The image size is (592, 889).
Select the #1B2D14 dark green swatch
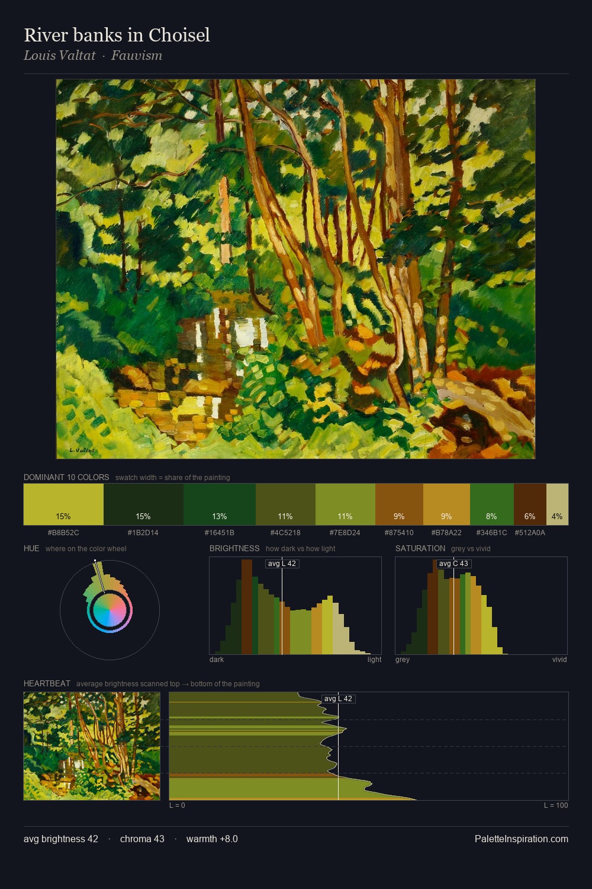143,504
